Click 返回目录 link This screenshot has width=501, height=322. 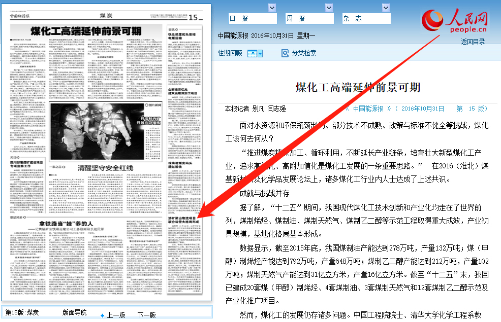click(x=473, y=42)
